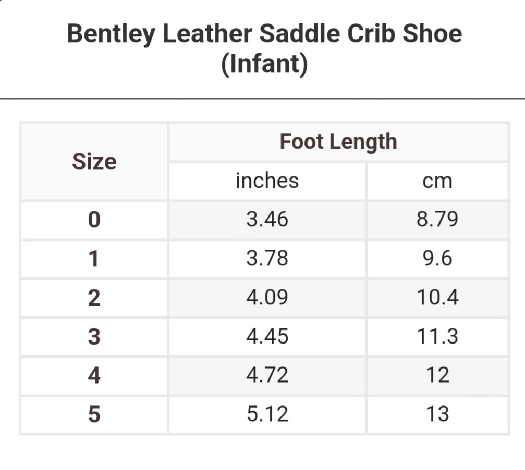Click the 13 cm value
The image size is (525, 470).
(x=437, y=414)
